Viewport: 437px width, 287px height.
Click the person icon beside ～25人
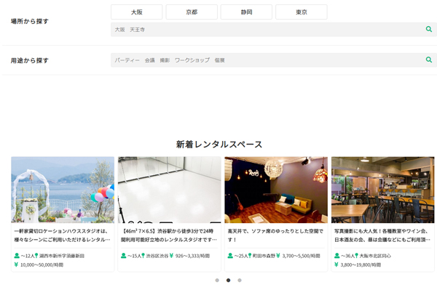(x=230, y=256)
